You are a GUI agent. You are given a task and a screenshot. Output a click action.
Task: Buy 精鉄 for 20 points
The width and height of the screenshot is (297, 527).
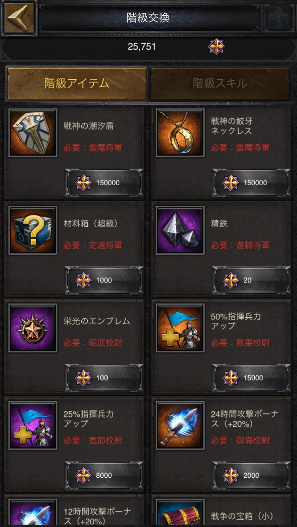click(x=251, y=280)
